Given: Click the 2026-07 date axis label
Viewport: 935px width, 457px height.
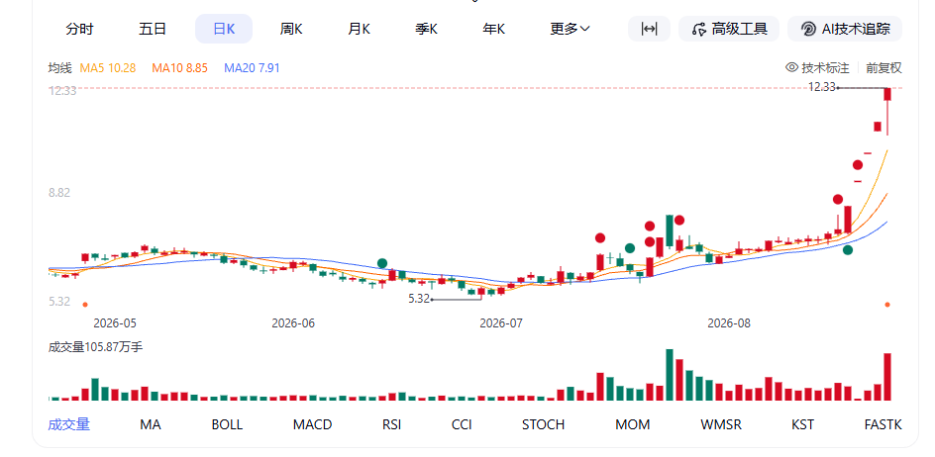Looking at the screenshot, I should click(x=501, y=323).
